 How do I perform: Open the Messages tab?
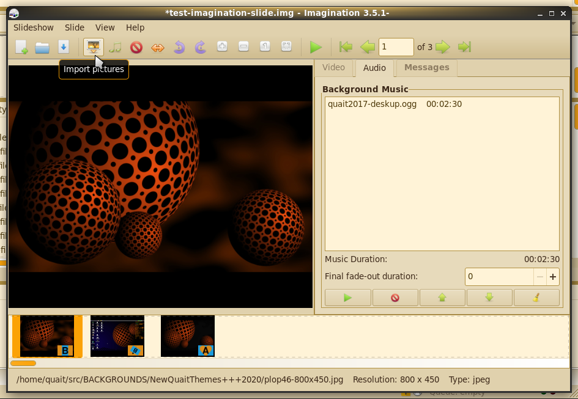[426, 68]
